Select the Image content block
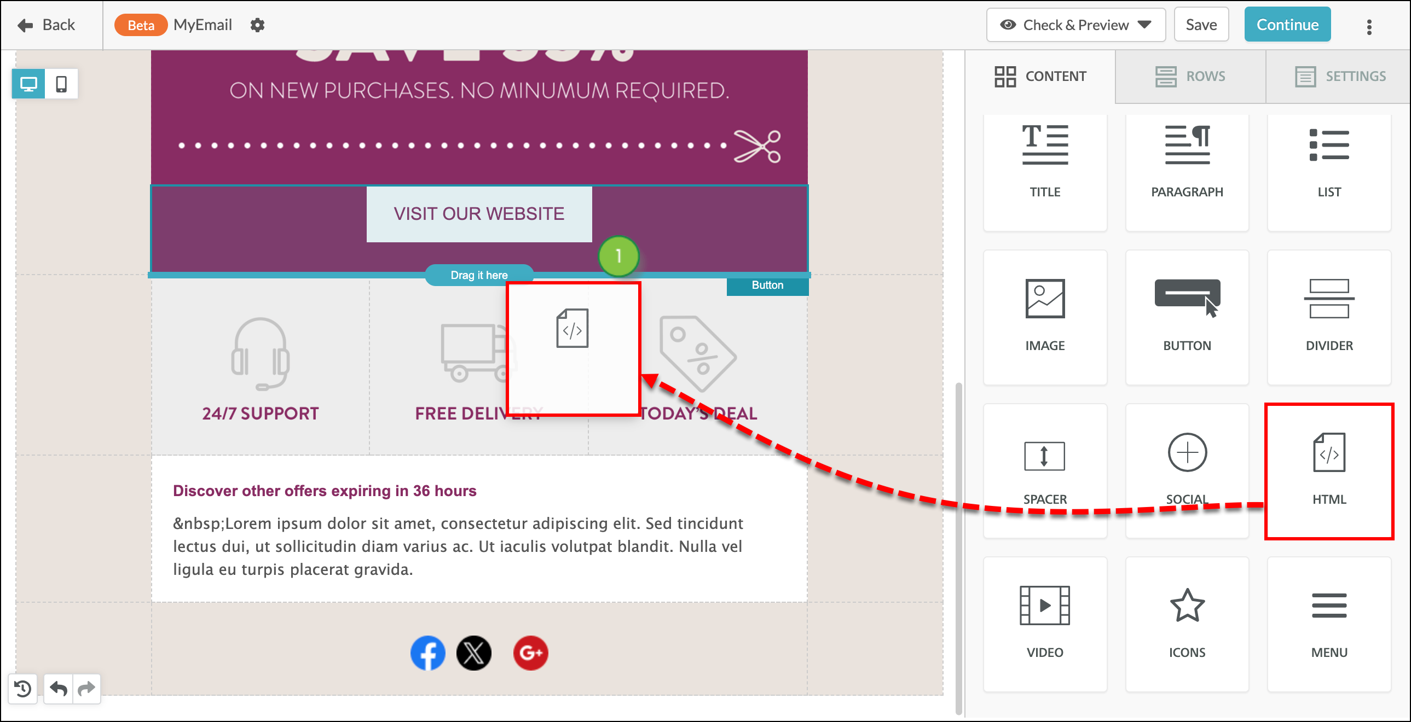Screen dimensions: 1411x722 (x=1044, y=317)
